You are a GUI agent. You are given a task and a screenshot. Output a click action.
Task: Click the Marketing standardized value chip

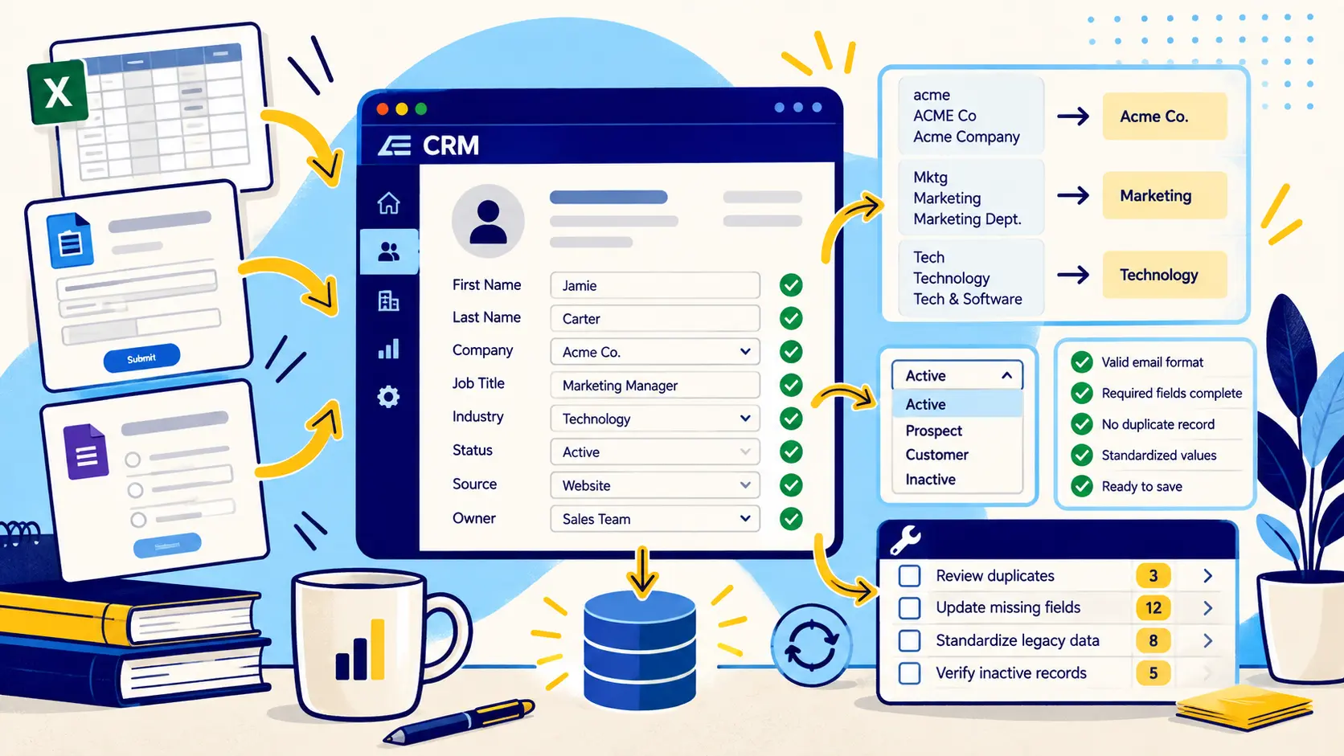1165,195
